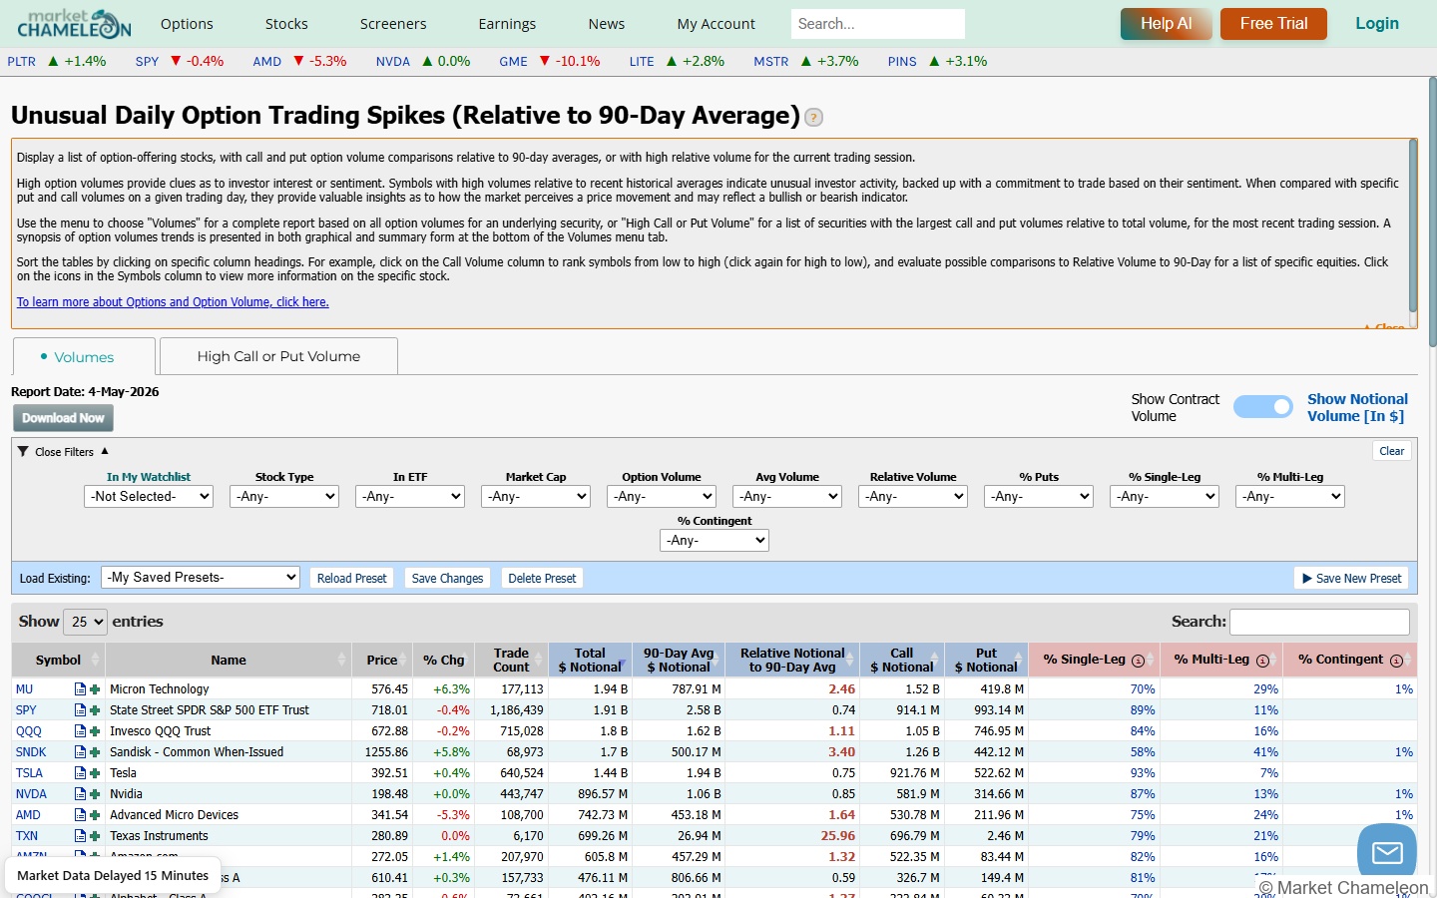Click the Login link
Viewport: 1437px width, 898px height.
[x=1377, y=24]
